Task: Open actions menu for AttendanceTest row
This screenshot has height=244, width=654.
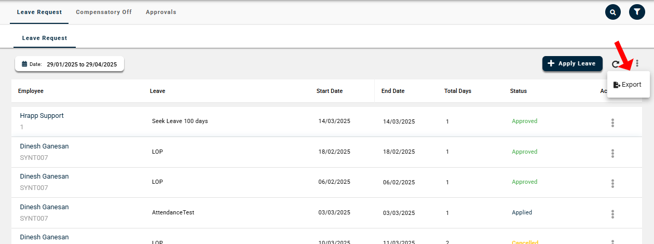Action: pos(612,214)
